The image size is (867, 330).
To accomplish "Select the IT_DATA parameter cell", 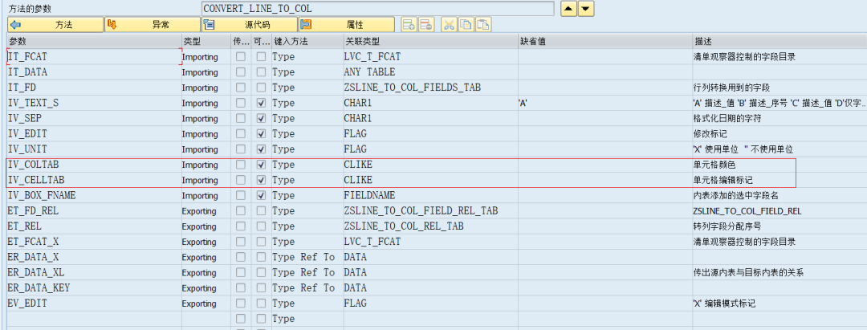I will 94,72.
